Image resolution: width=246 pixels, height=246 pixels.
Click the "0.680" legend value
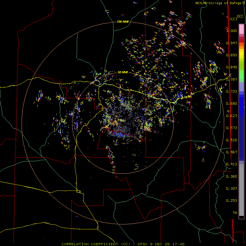click(232, 104)
